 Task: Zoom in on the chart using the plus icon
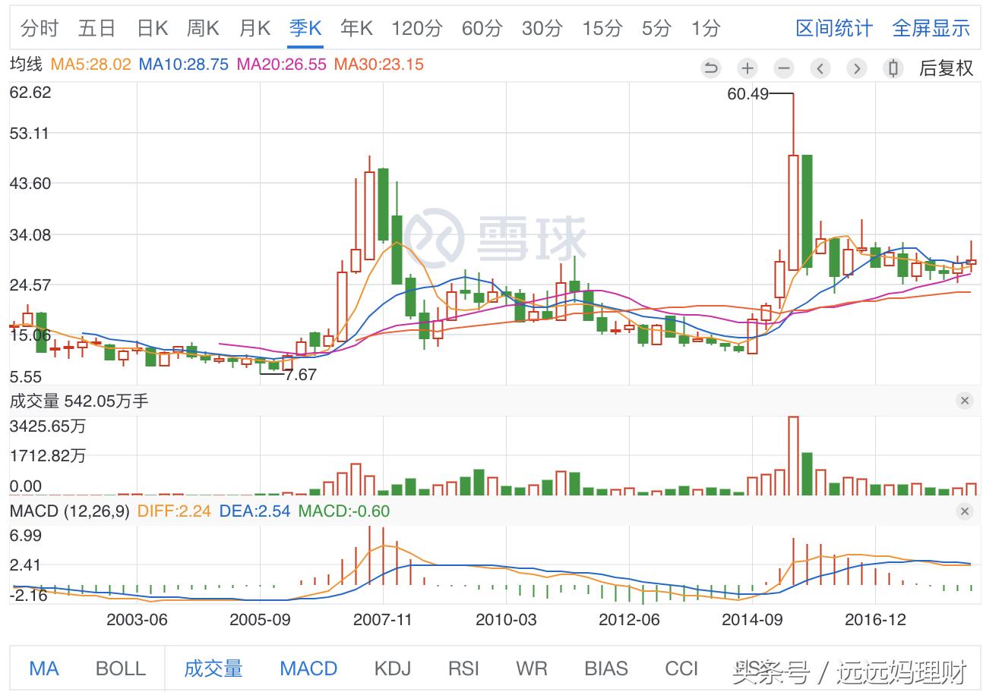pos(748,68)
